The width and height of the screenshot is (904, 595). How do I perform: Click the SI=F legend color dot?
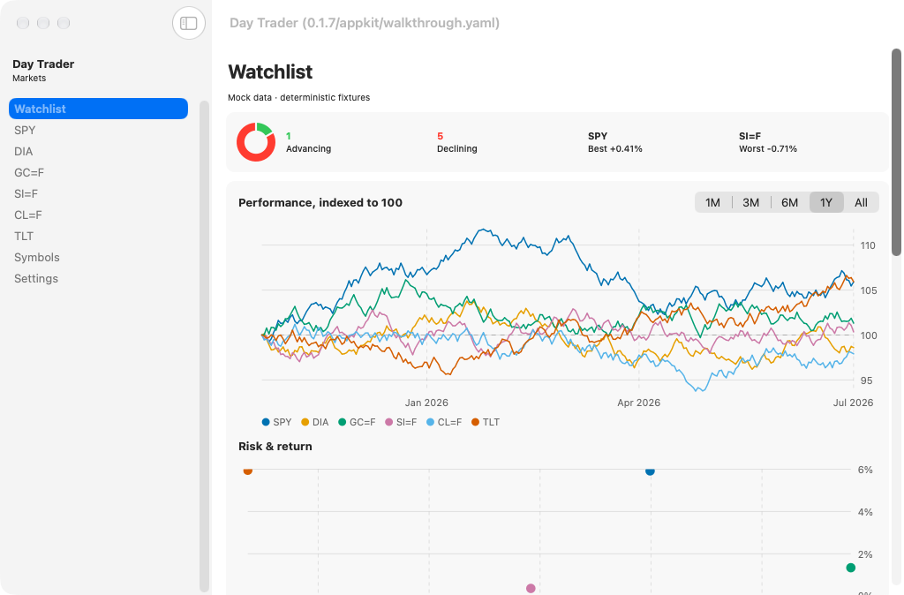388,422
